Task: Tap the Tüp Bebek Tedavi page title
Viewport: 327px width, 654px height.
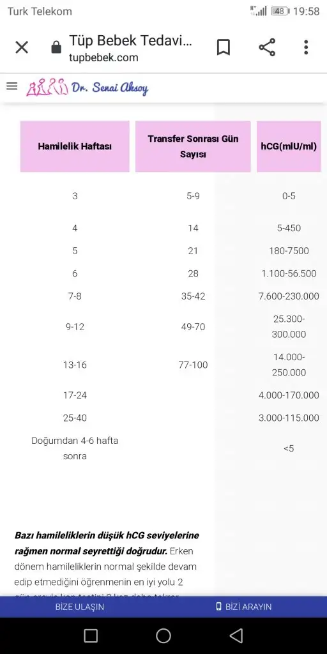Action: pos(130,41)
